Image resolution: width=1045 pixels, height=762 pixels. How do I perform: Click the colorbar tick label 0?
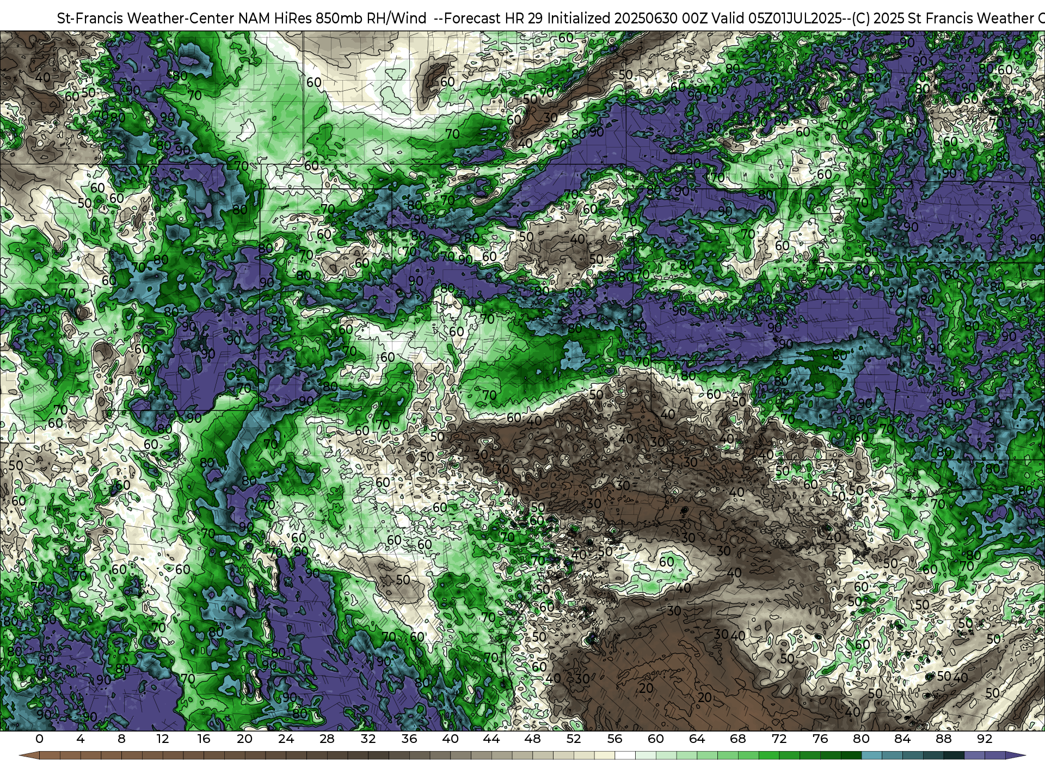pyautogui.click(x=39, y=739)
